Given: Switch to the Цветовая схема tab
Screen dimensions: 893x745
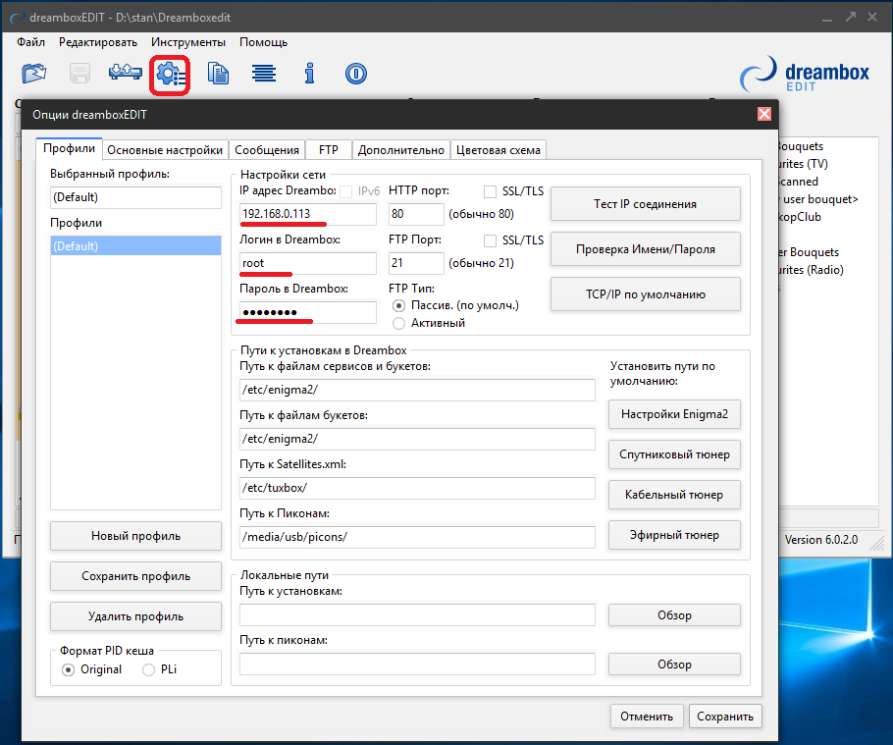Looking at the screenshot, I should tap(499, 150).
